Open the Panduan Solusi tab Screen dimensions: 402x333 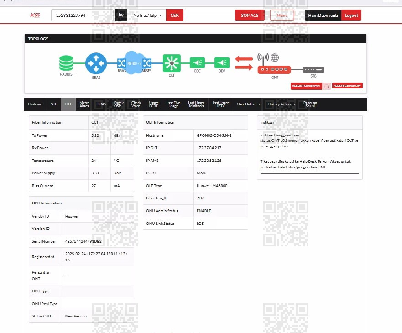(310, 104)
